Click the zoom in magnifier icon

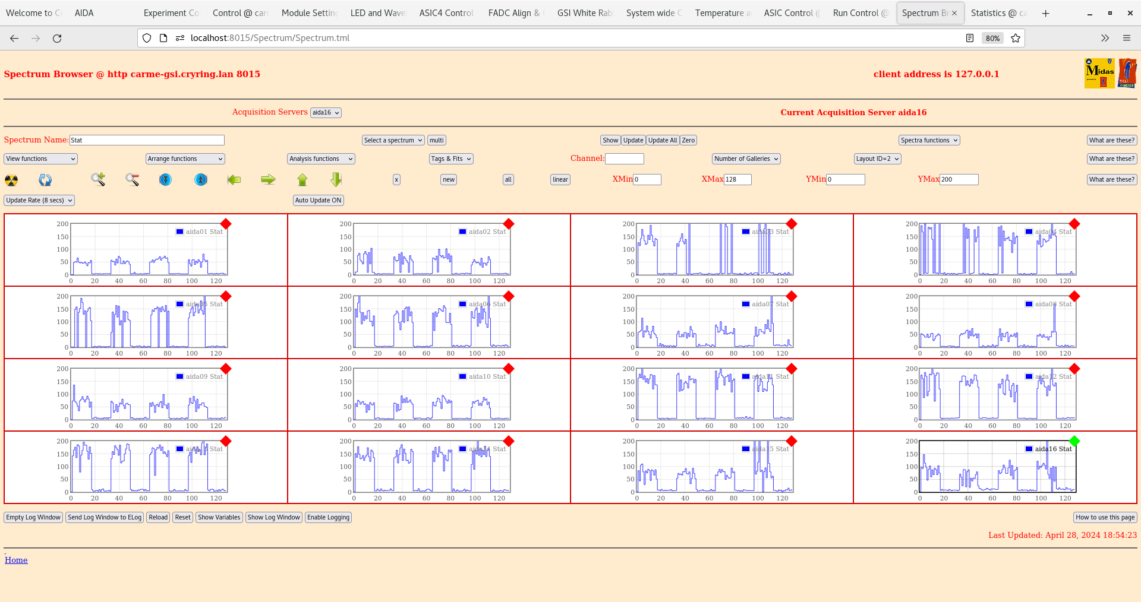(x=98, y=179)
